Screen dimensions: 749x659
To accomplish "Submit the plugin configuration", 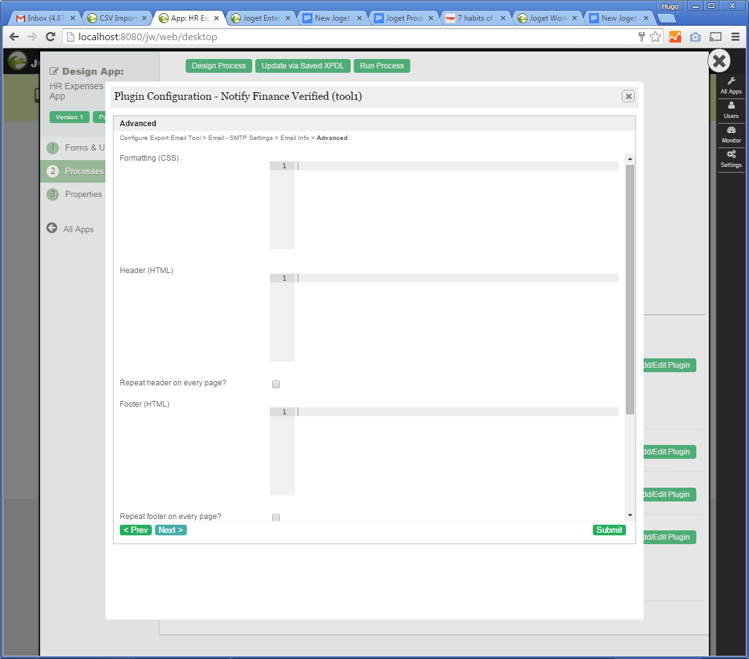I will 609,530.
